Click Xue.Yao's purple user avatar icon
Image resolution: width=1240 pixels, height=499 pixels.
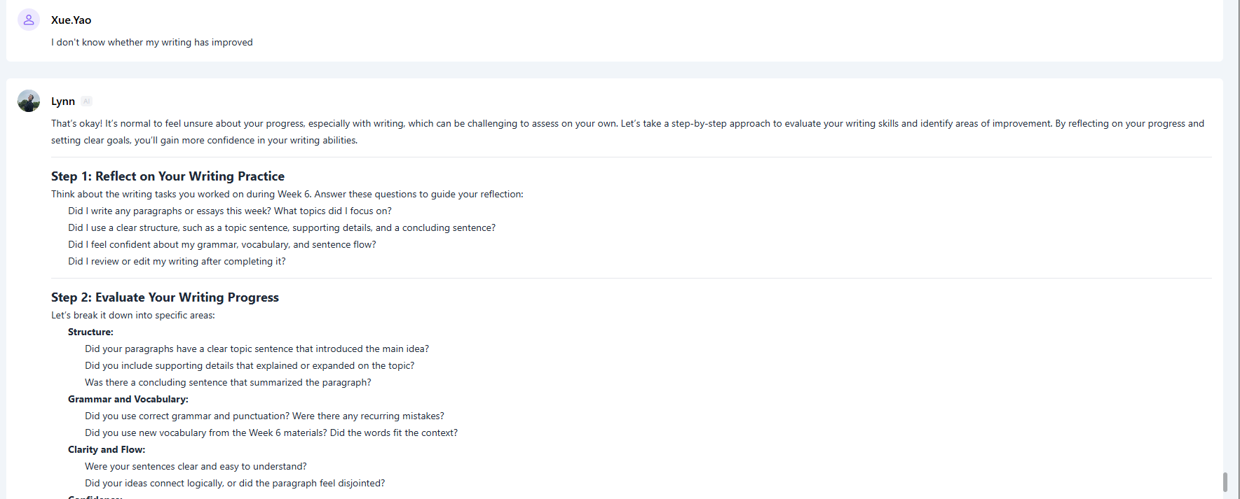point(29,20)
